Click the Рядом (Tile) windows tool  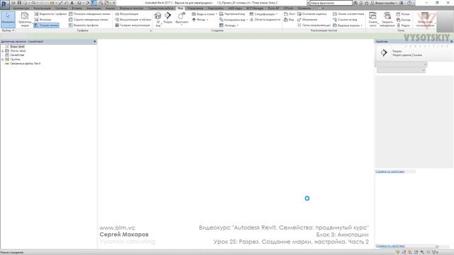(403, 25)
